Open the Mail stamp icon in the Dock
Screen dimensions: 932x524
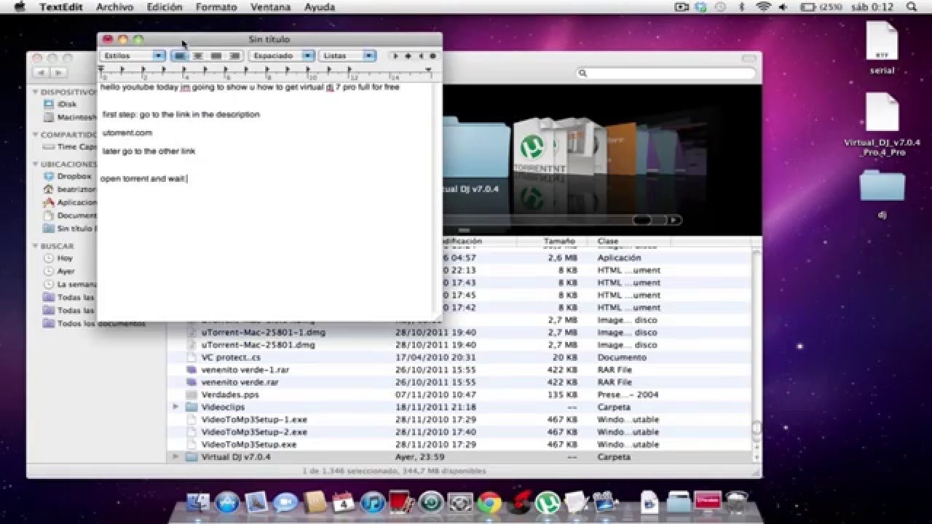point(257,503)
